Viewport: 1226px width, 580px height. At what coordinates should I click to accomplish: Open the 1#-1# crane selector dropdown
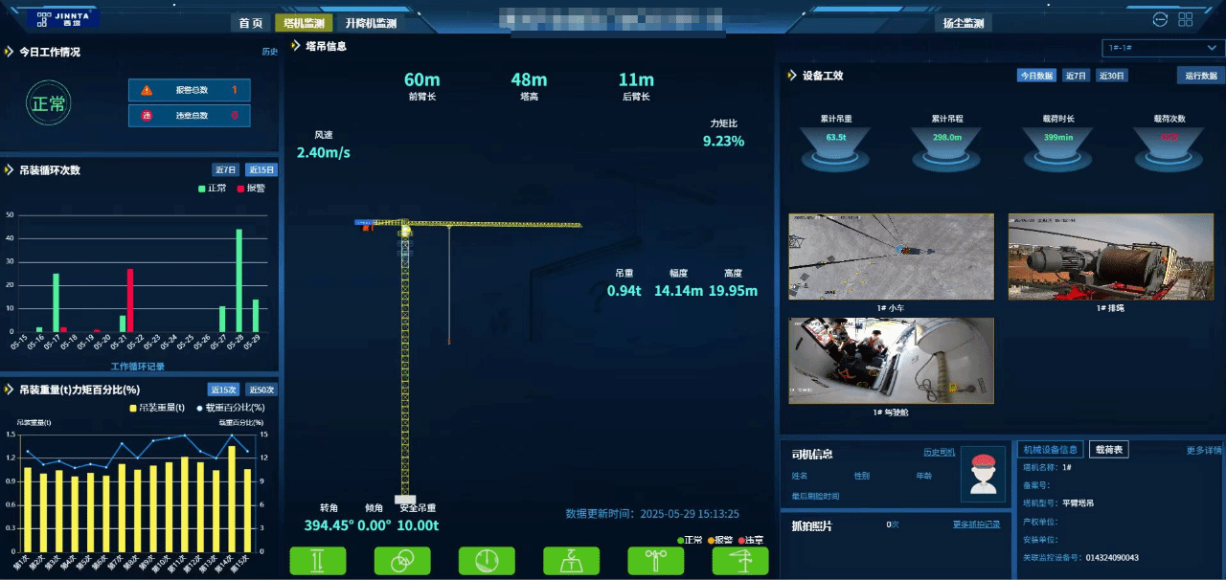click(1159, 47)
